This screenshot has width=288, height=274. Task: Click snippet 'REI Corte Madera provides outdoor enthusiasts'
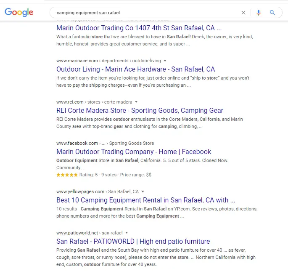150,123
